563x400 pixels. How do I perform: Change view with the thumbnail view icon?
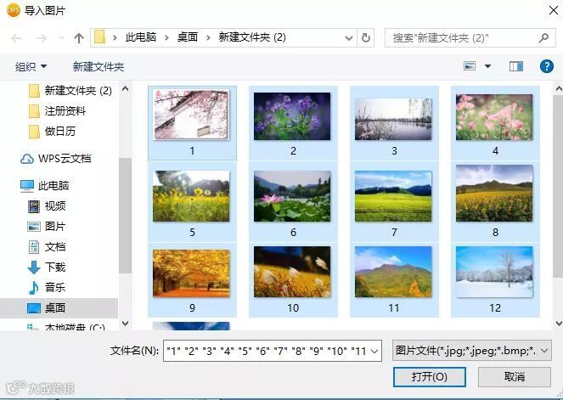coord(470,66)
